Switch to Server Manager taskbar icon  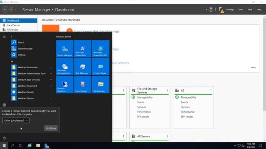(47, 145)
